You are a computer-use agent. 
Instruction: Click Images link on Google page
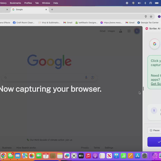[111, 31]
